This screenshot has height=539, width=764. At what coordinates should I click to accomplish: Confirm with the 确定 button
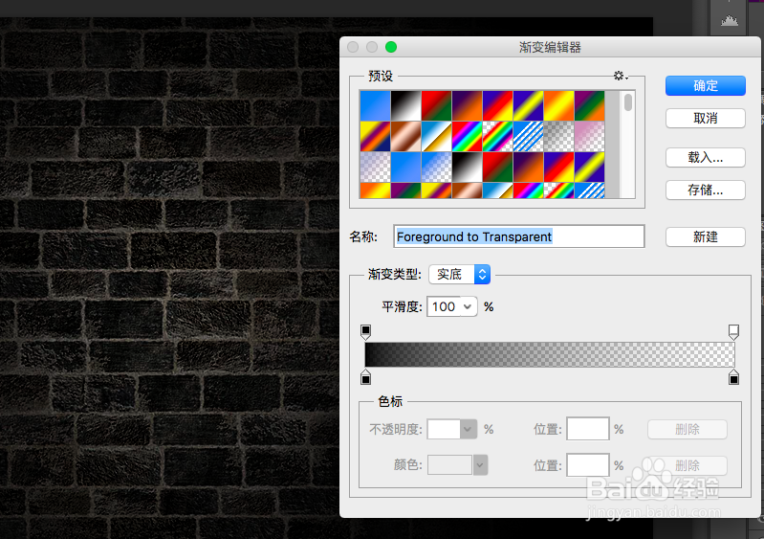click(x=705, y=86)
